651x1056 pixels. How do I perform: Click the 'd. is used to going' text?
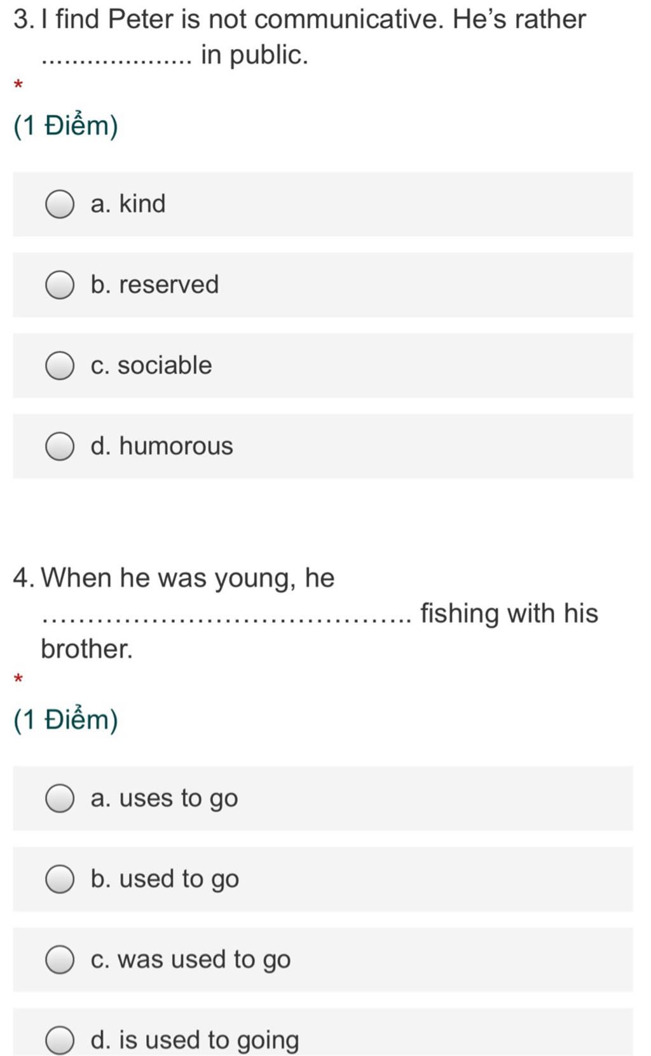tap(195, 1041)
